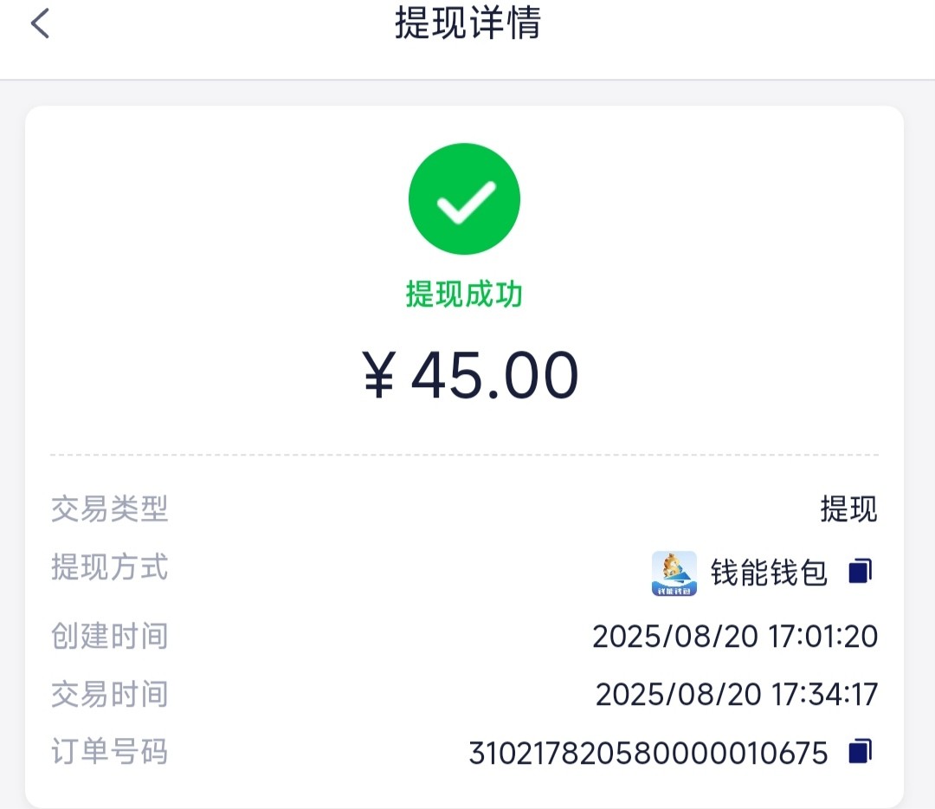
Task: Tap the 交易时间 label
Action: pyautogui.click(x=109, y=694)
